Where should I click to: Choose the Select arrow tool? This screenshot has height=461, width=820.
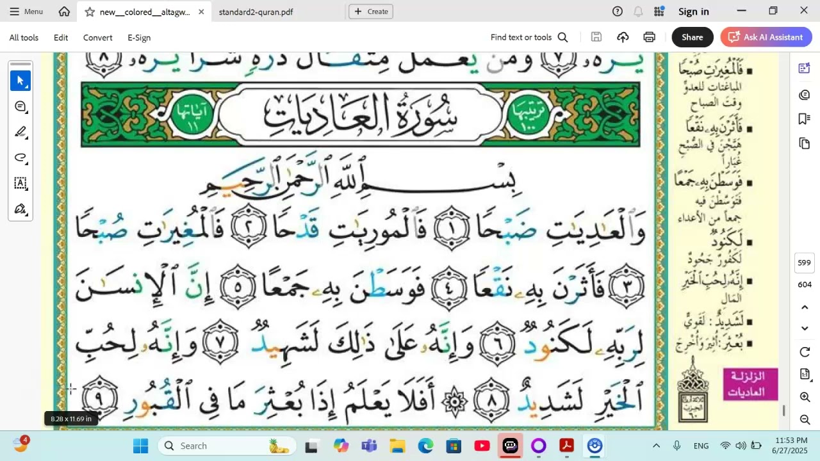tap(20, 81)
